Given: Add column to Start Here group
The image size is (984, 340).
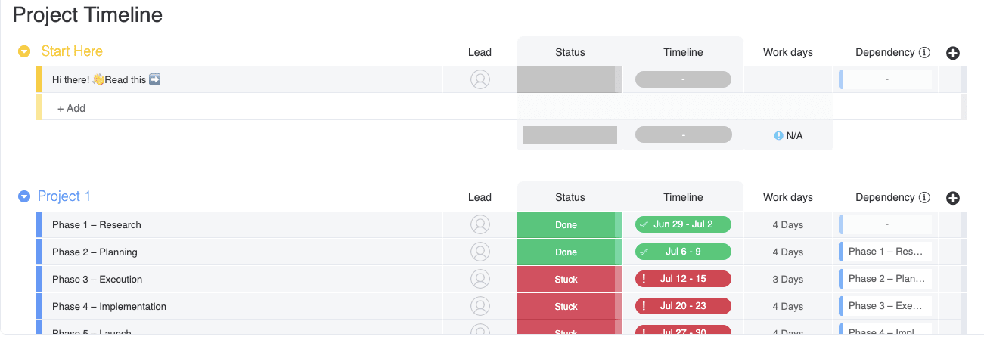Looking at the screenshot, I should click(x=953, y=53).
